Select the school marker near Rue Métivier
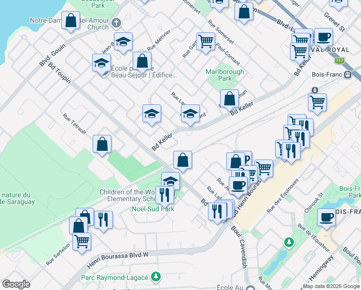This screenshot has width=361, height=290. [123, 42]
